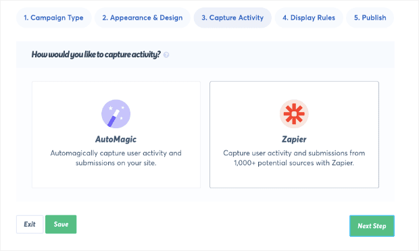
Task: Save the campaign with Save button
Action: (61, 224)
